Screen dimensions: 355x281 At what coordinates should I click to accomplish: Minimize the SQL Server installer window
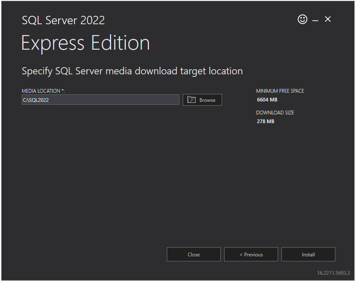[315, 20]
